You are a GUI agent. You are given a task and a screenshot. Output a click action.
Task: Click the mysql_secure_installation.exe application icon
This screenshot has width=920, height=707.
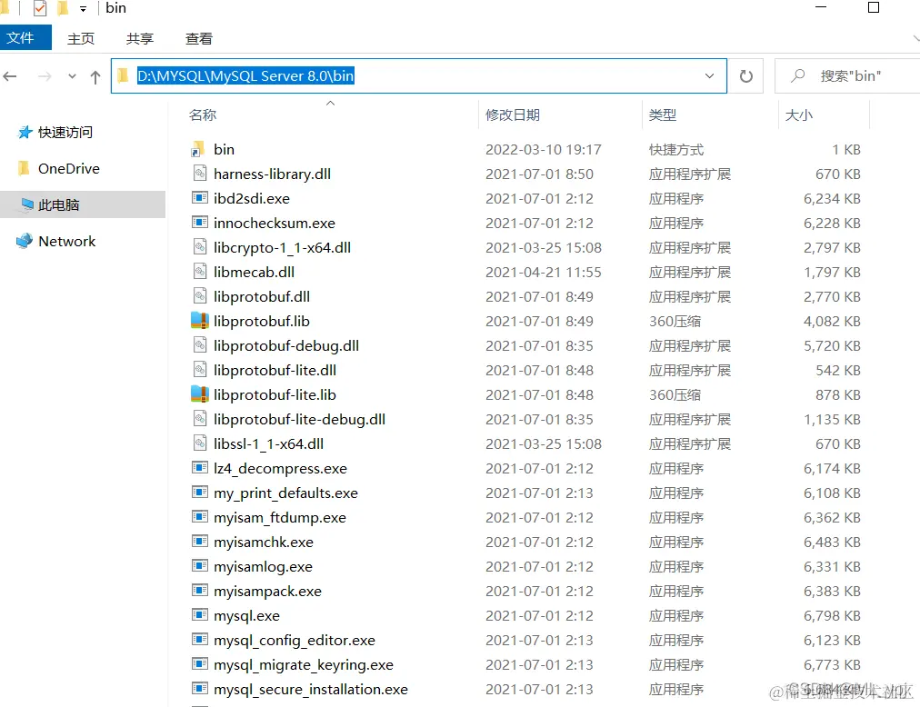tap(199, 689)
